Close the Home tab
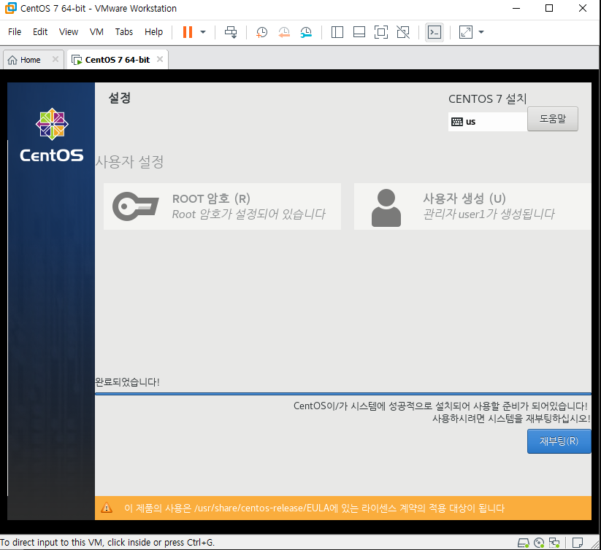The image size is (601, 550). 55,59
